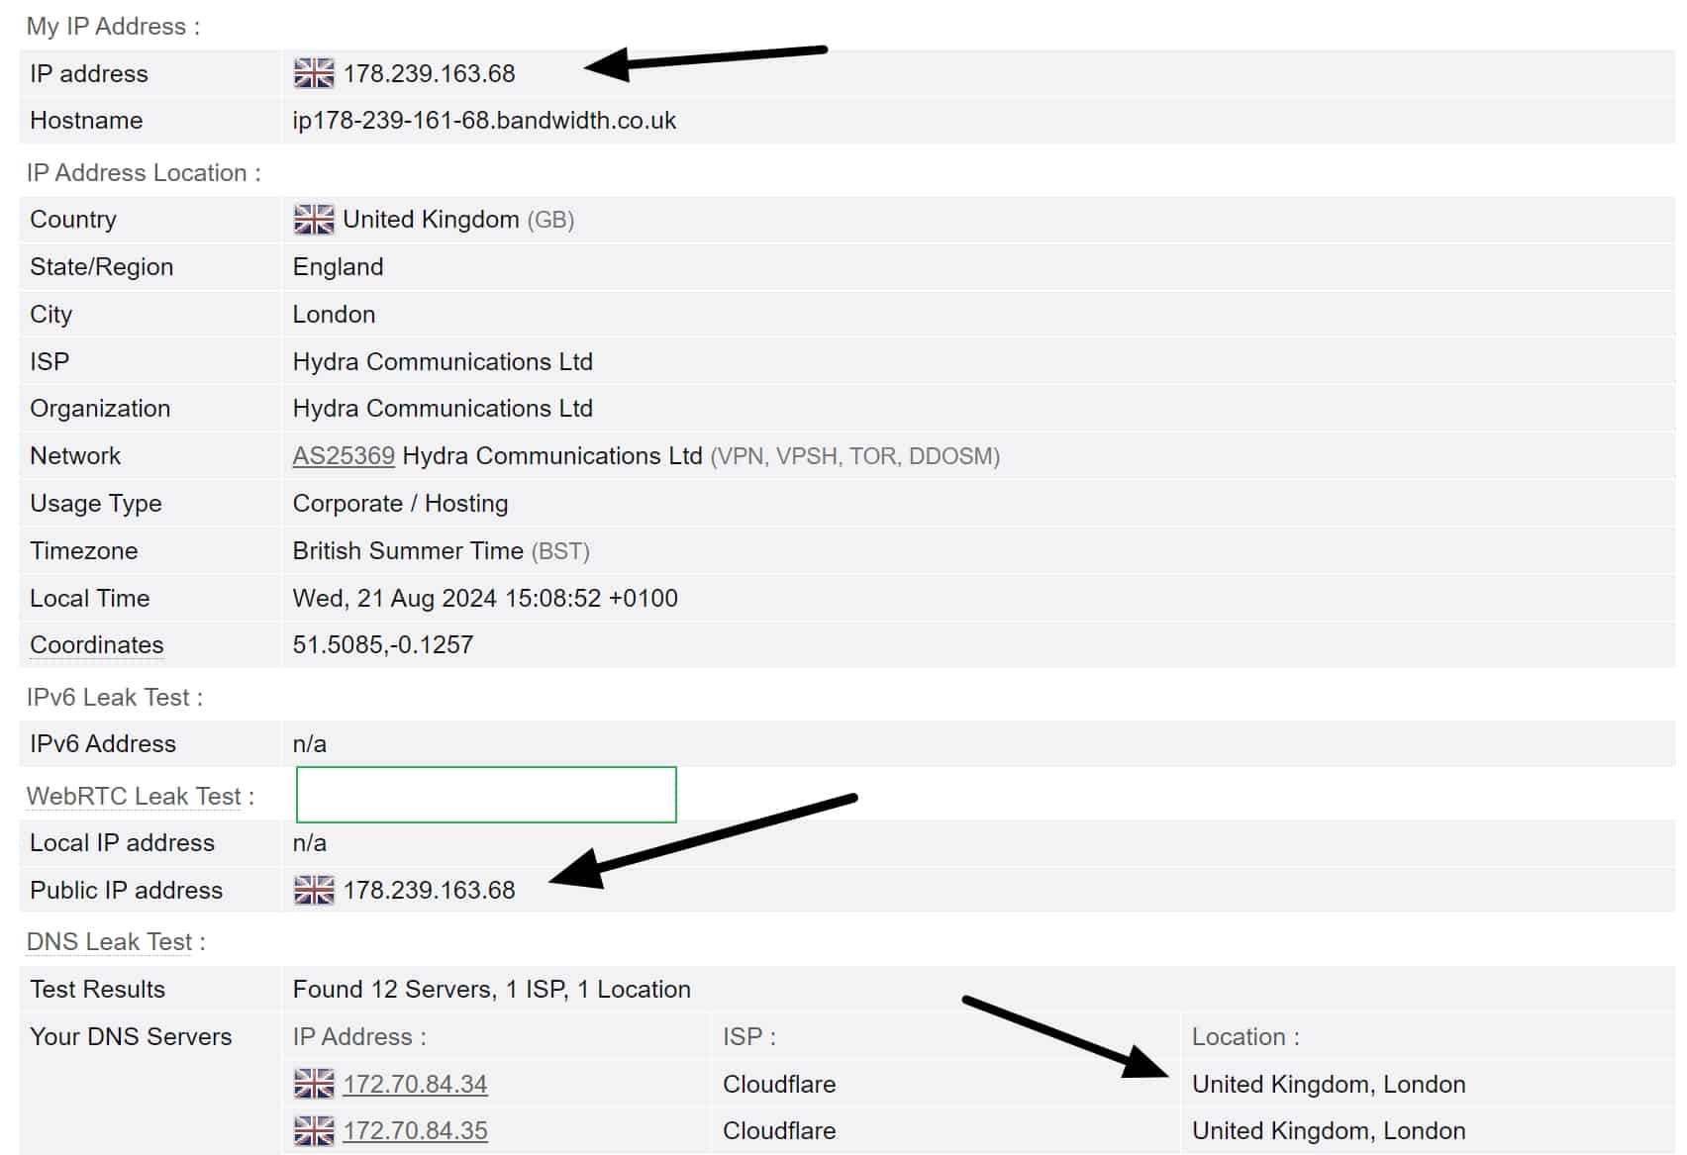Click the flag icon beside 172.70.84.35

[314, 1130]
